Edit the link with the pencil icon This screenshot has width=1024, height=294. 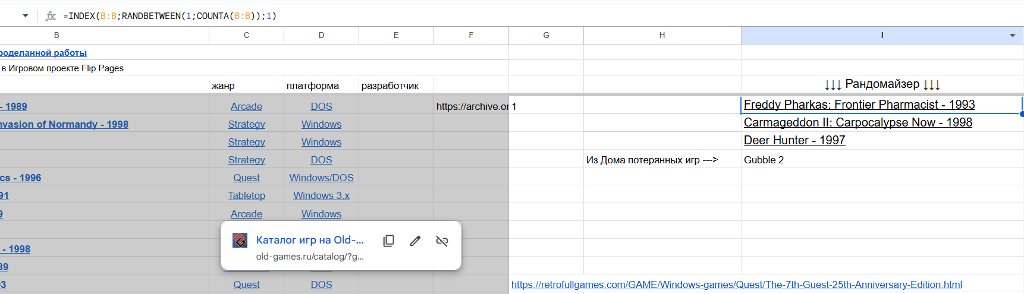[x=415, y=241]
